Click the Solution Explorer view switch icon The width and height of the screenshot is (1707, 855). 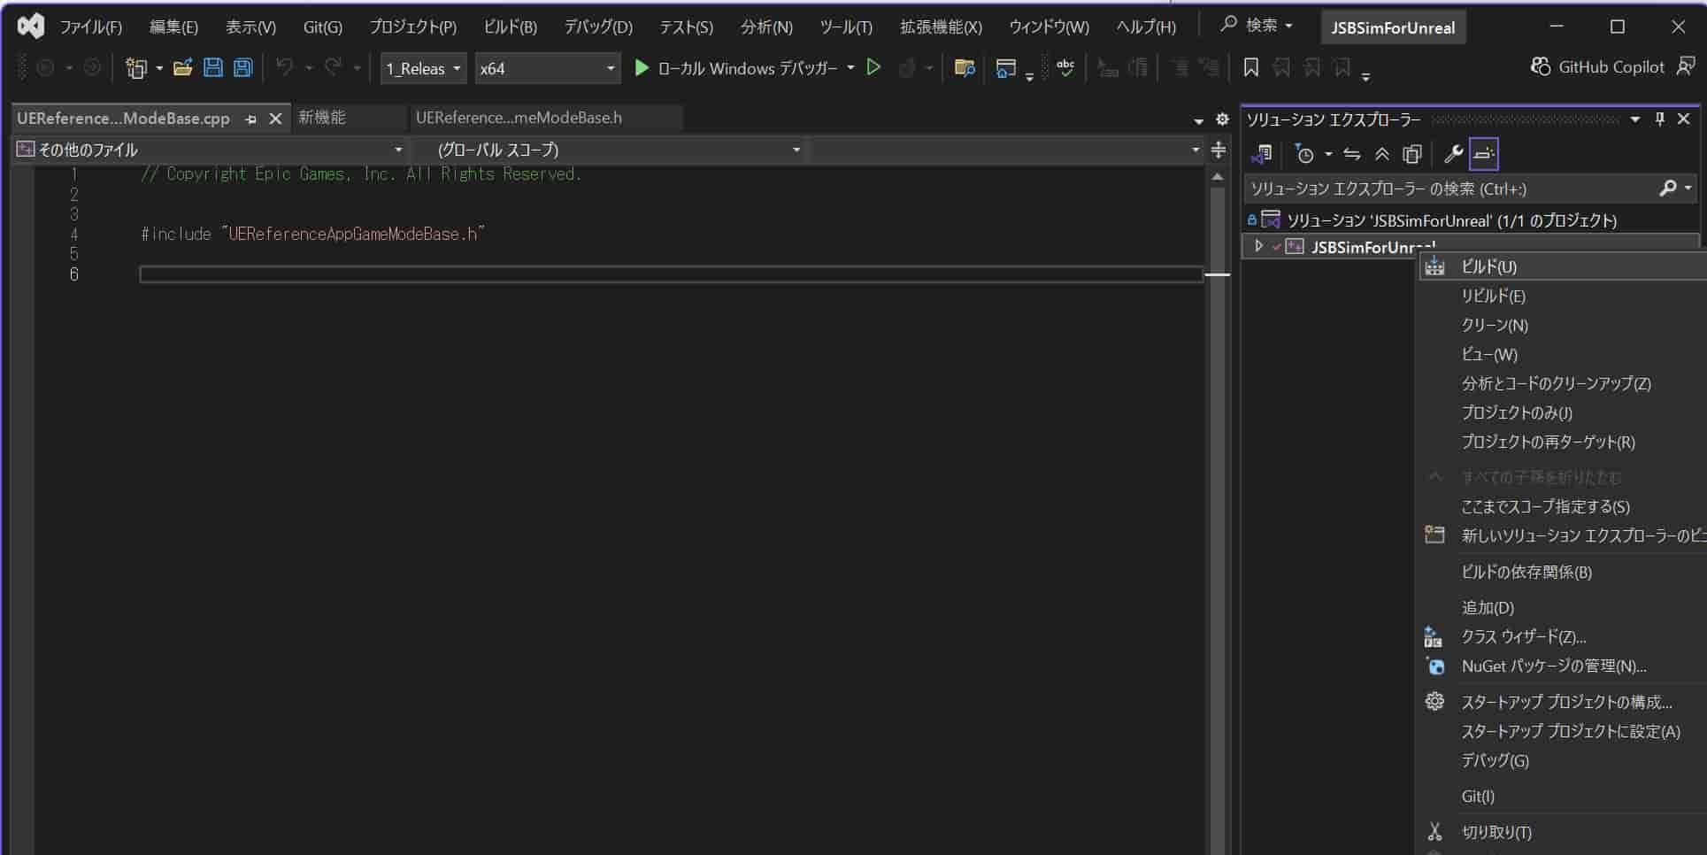pyautogui.click(x=1261, y=154)
